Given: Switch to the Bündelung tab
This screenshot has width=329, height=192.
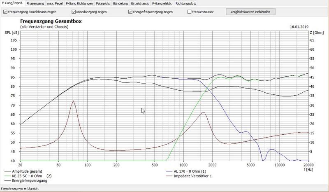Looking at the screenshot, I should pyautogui.click(x=120, y=3).
